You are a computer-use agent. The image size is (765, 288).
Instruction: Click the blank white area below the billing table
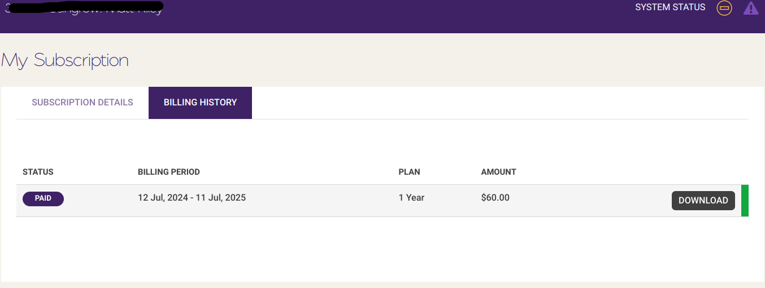(382, 249)
